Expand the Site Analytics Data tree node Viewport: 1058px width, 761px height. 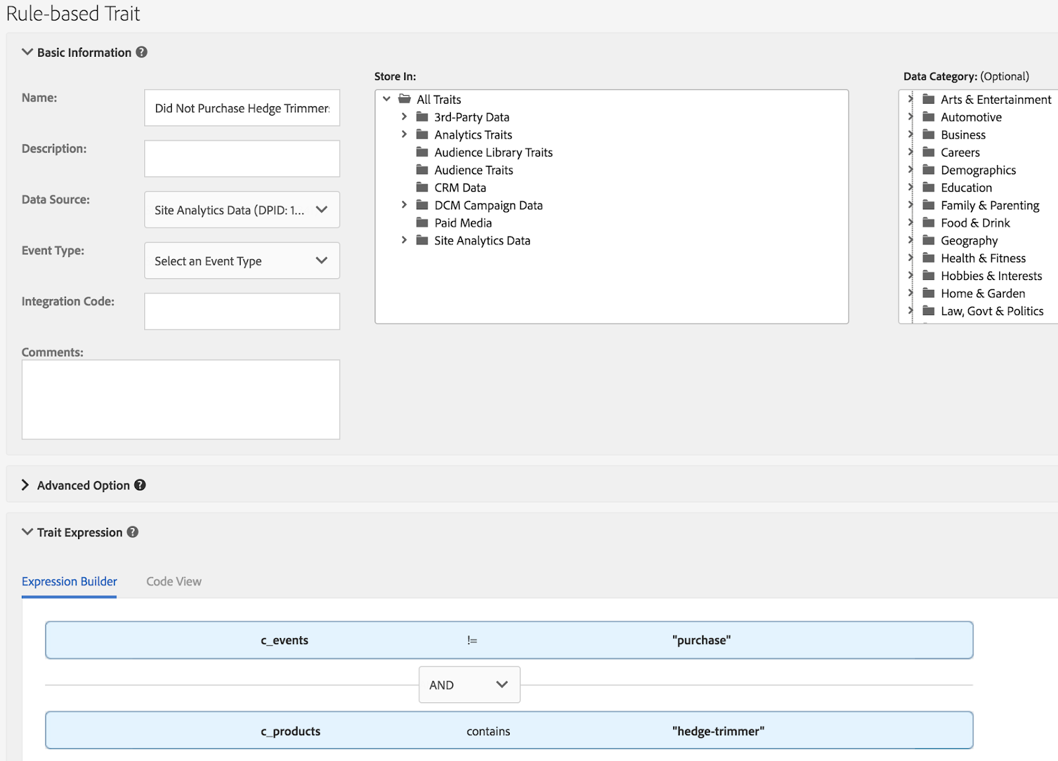404,240
